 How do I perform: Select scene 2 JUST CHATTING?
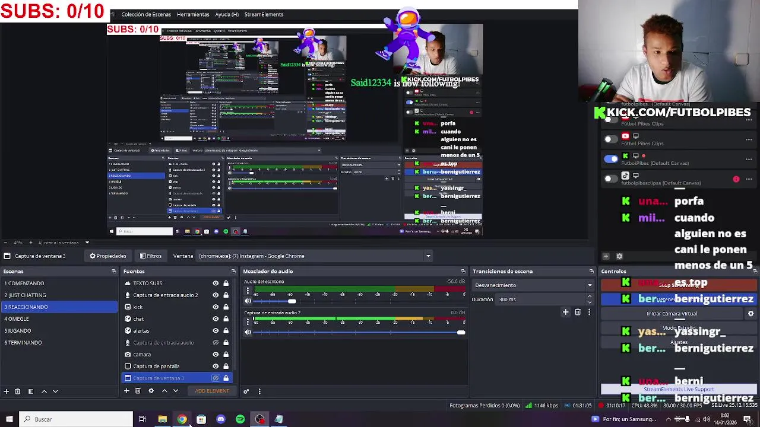coord(59,295)
